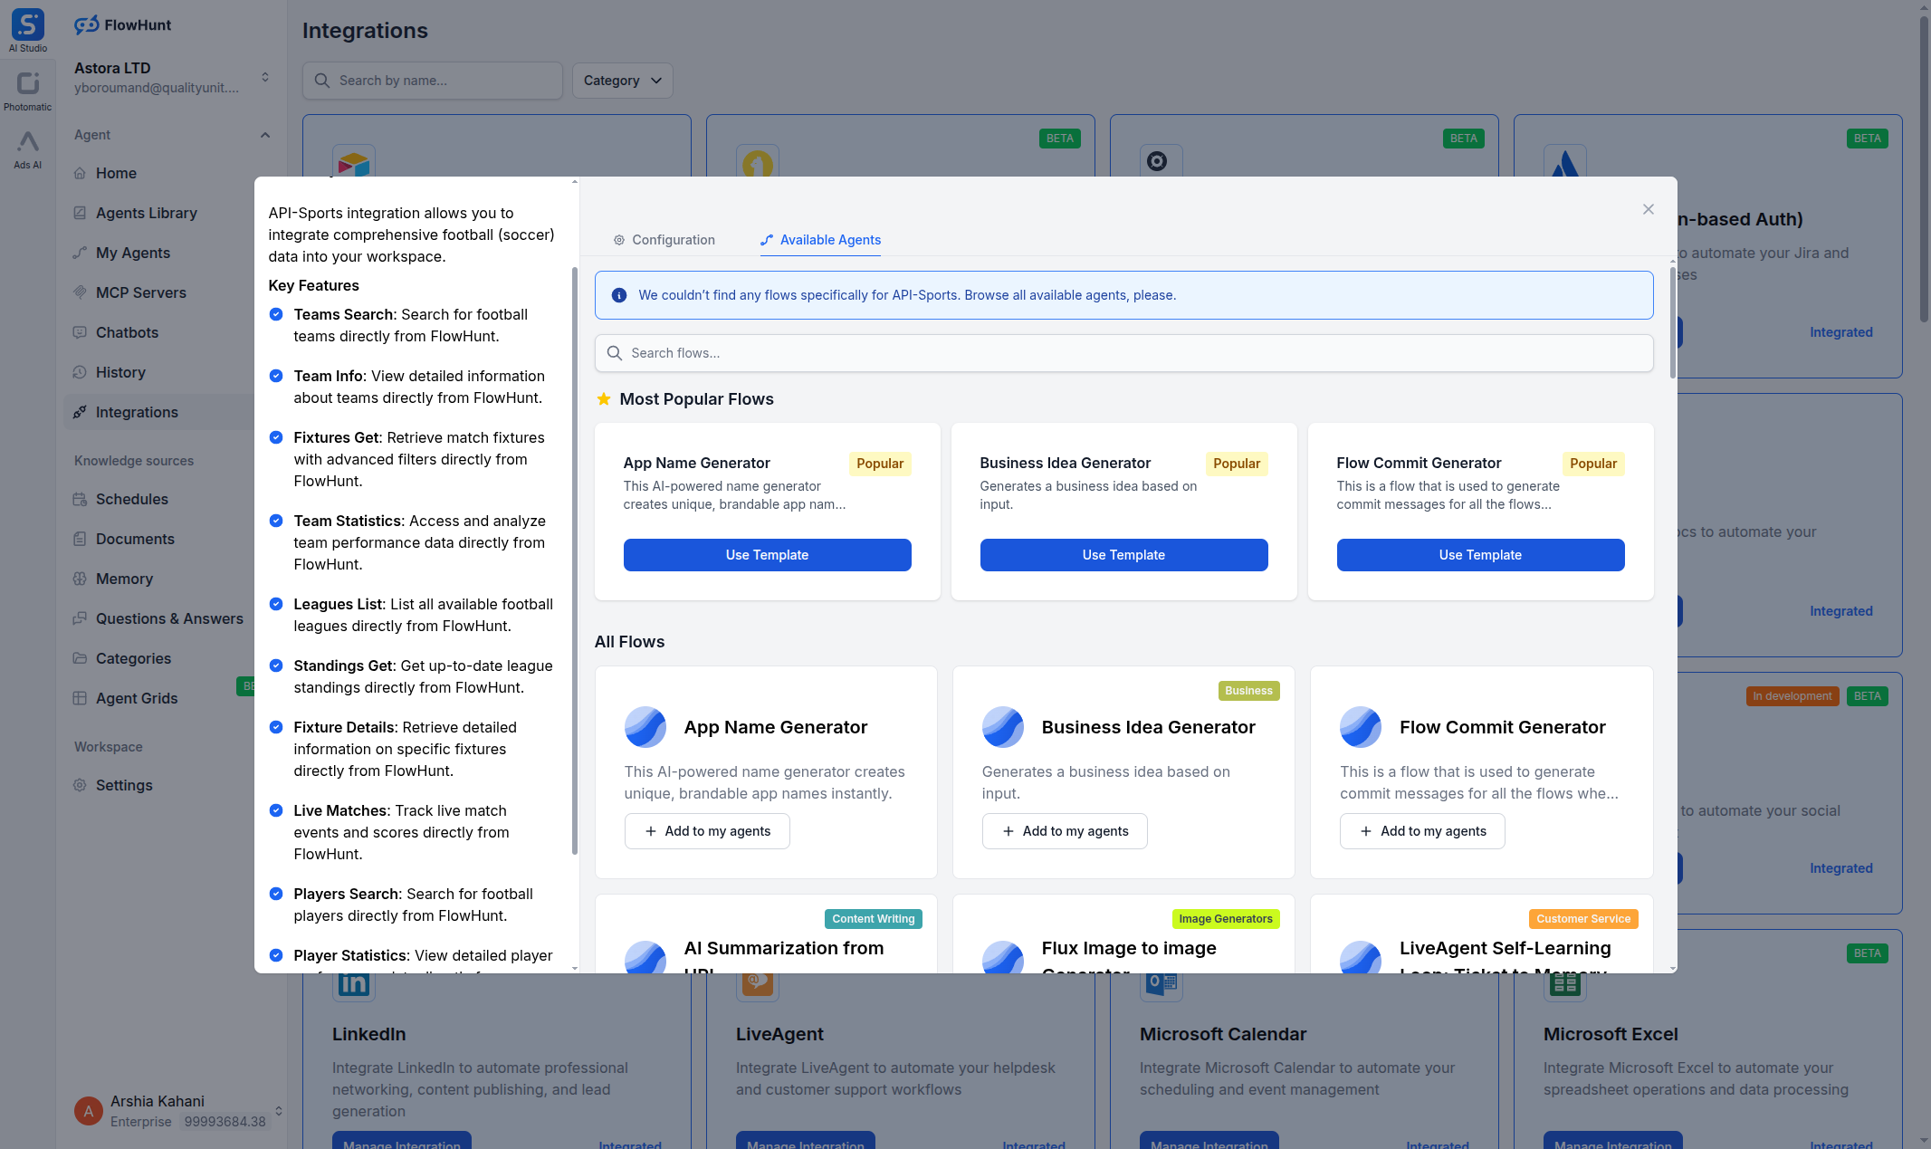Switch to the Configuration tab
The width and height of the screenshot is (1931, 1149).
(664, 240)
